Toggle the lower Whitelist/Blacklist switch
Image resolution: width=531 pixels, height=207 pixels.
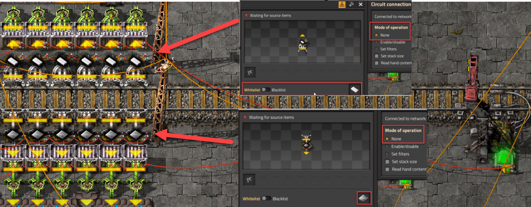pyautogui.click(x=267, y=199)
